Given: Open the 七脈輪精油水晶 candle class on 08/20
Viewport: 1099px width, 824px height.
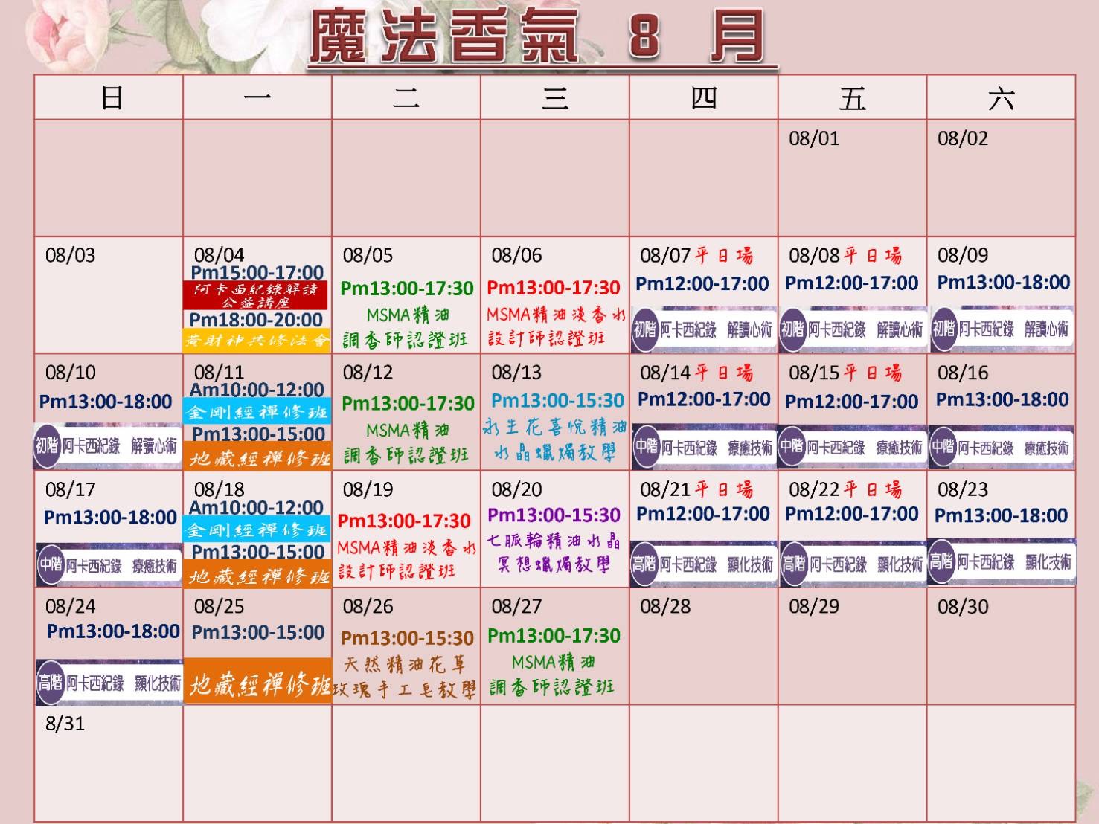Looking at the screenshot, I should 555,552.
